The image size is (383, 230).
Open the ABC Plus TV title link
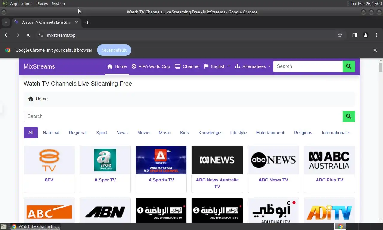(x=329, y=180)
